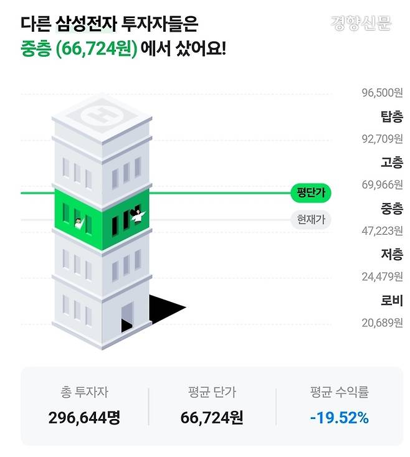Select the 로비 tier label
The width and height of the screenshot is (410, 457).
click(391, 301)
